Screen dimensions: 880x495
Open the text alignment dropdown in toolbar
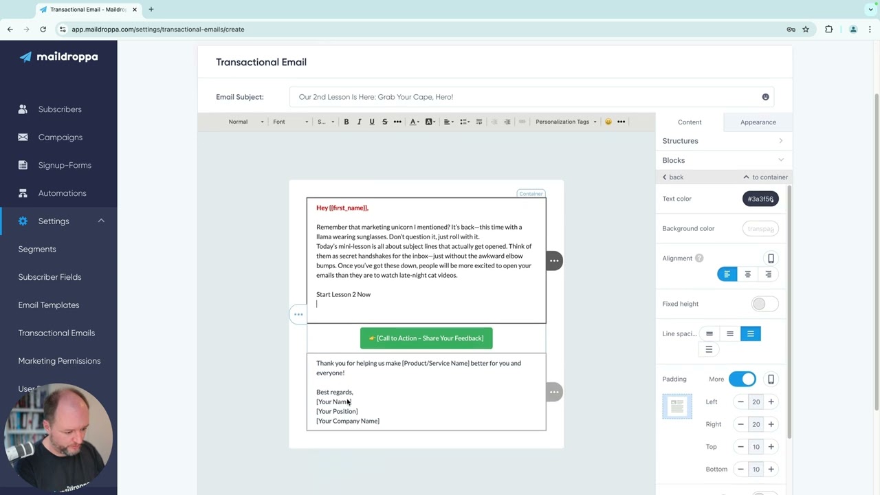pyautogui.click(x=448, y=122)
